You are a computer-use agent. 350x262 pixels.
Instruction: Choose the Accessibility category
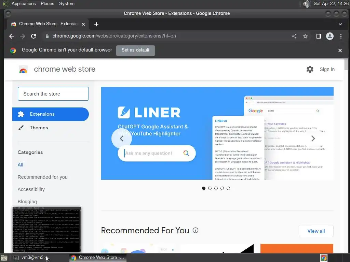31,189
